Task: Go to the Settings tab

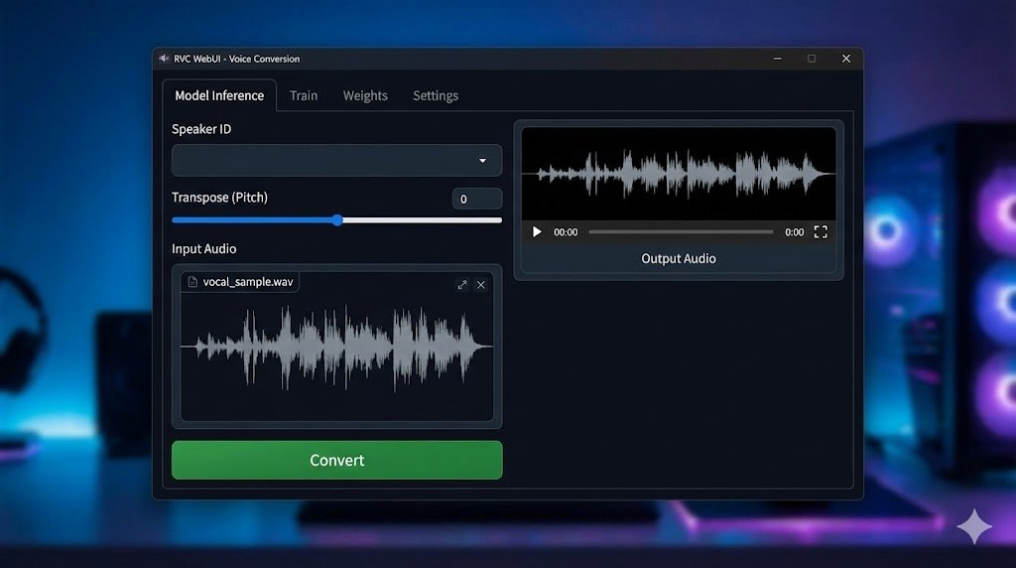Action: [436, 96]
